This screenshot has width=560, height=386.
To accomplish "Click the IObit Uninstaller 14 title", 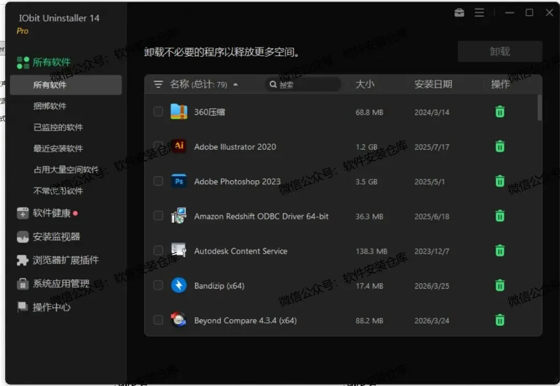I will click(59, 18).
